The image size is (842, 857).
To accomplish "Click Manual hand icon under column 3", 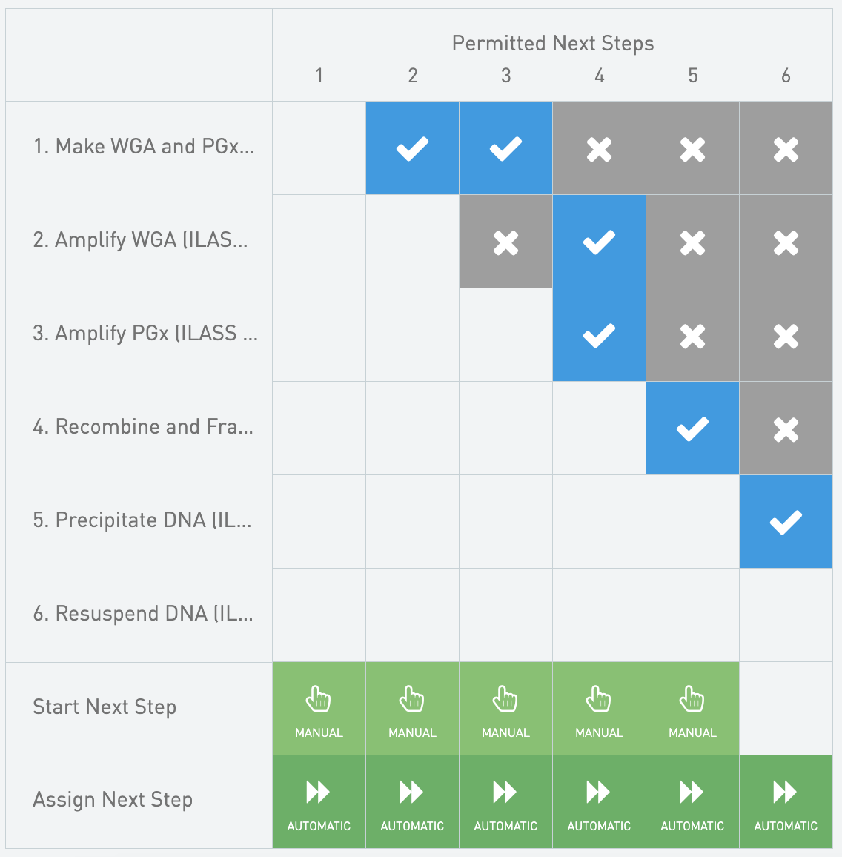I will coord(505,698).
